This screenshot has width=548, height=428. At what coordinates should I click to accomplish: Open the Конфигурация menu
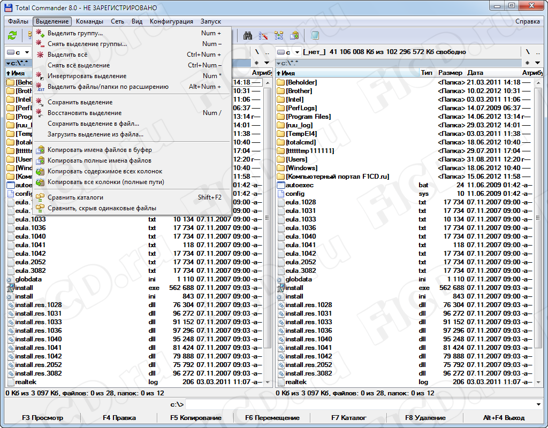(x=171, y=21)
